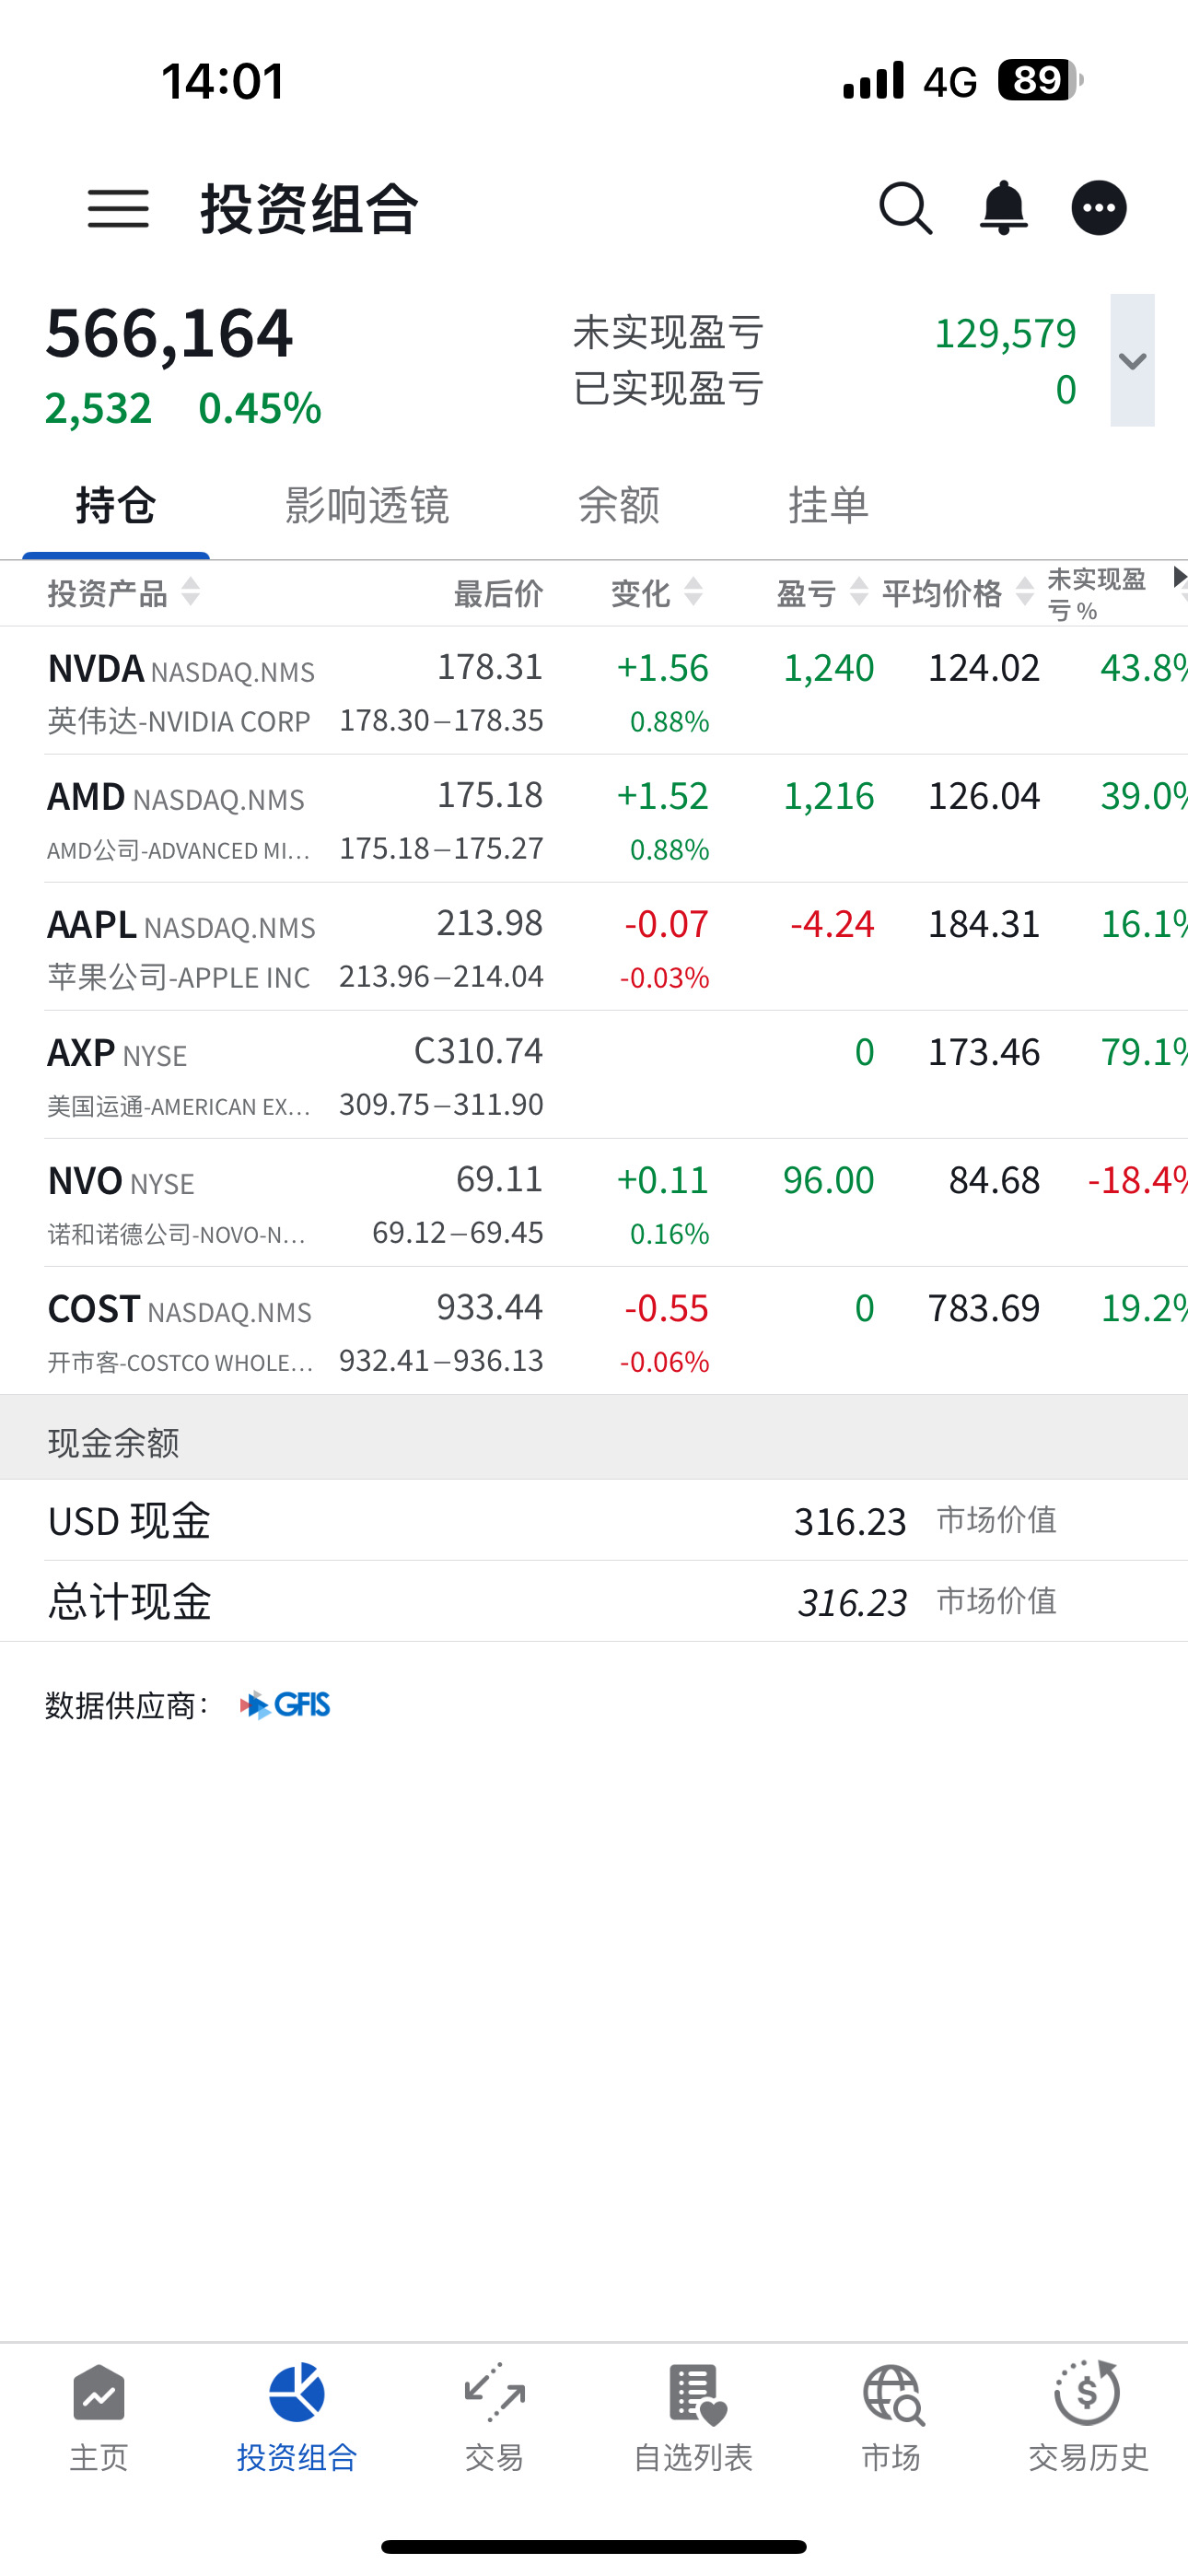Screen dimensions: 1188x2576
Task: Tap the 总计现金 row
Action: (x=594, y=1602)
